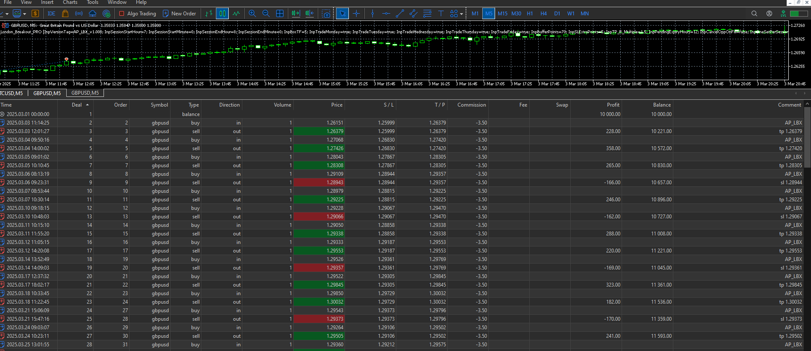Switch to the second GBPUSD,M5 chart tab

coord(85,93)
